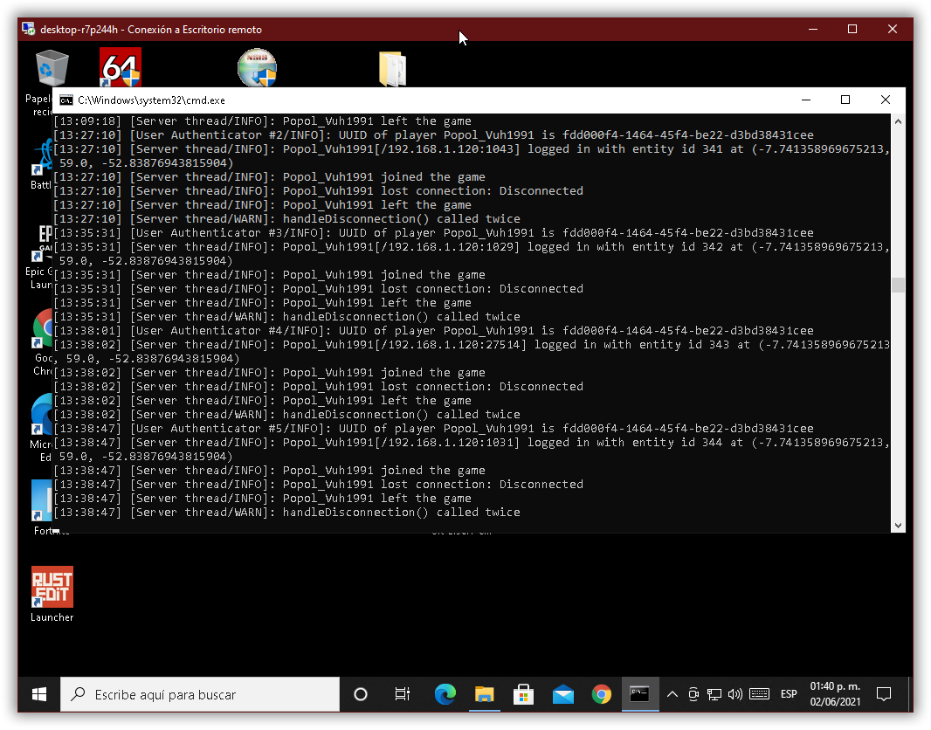This screenshot has height=730, width=931.
Task: Launch Google Chrome from the taskbar
Action: [x=602, y=694]
